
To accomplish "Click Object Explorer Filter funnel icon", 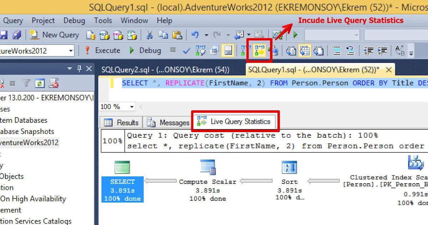I will point(26,84).
